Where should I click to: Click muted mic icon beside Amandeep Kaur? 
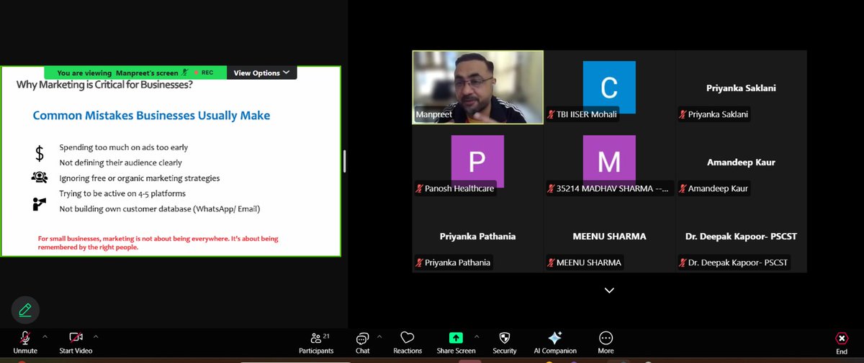pos(683,188)
